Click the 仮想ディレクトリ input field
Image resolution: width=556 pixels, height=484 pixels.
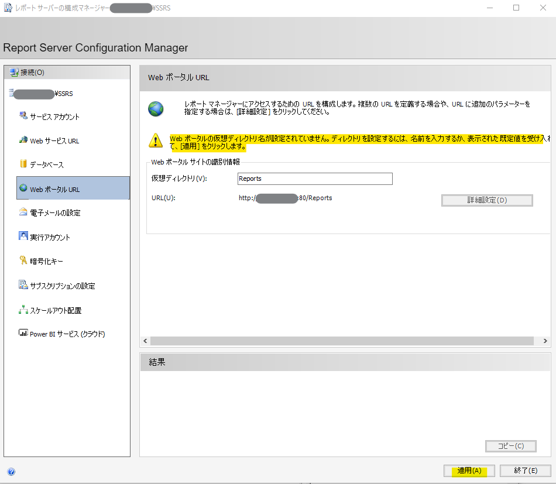[315, 179]
